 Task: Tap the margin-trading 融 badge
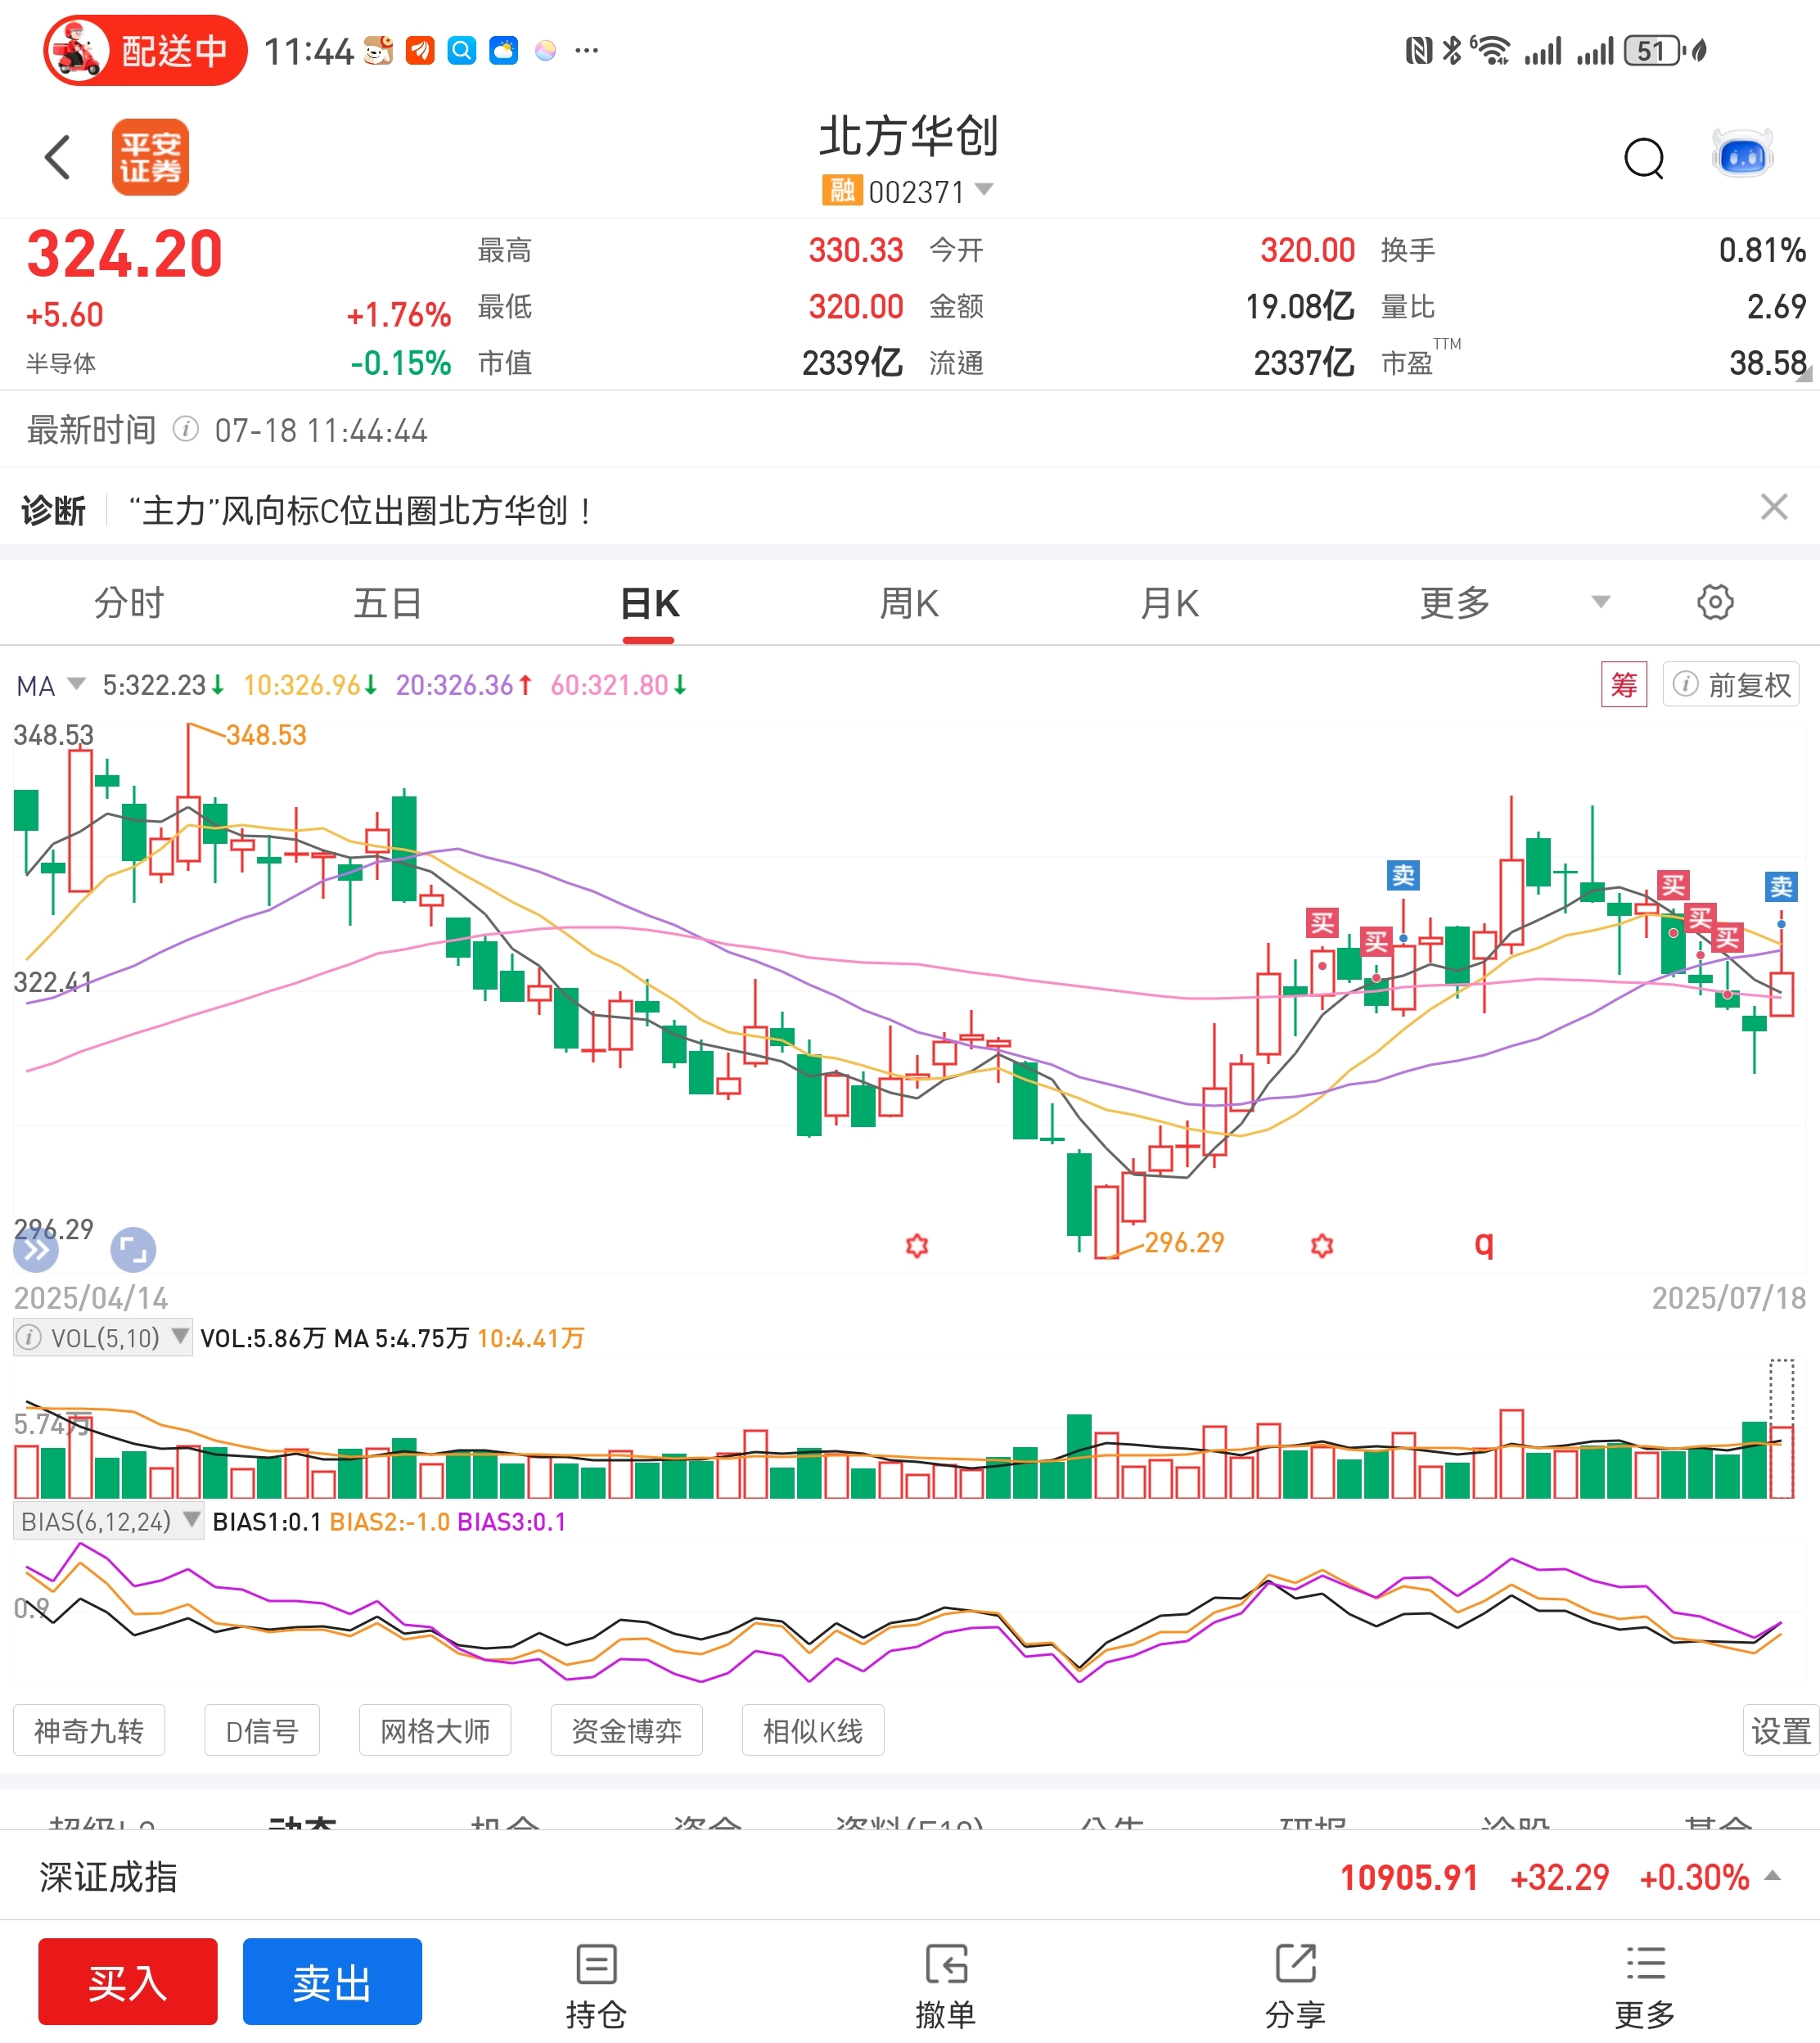(x=842, y=190)
